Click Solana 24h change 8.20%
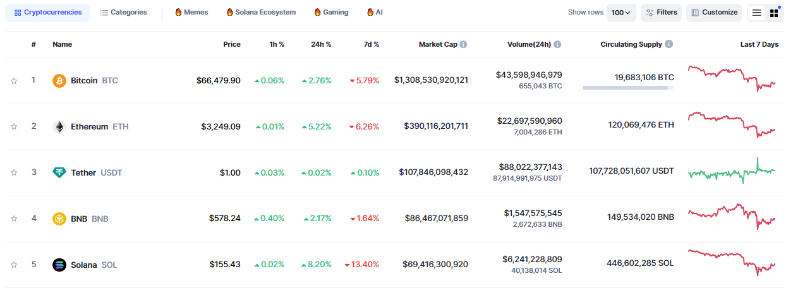 click(317, 265)
